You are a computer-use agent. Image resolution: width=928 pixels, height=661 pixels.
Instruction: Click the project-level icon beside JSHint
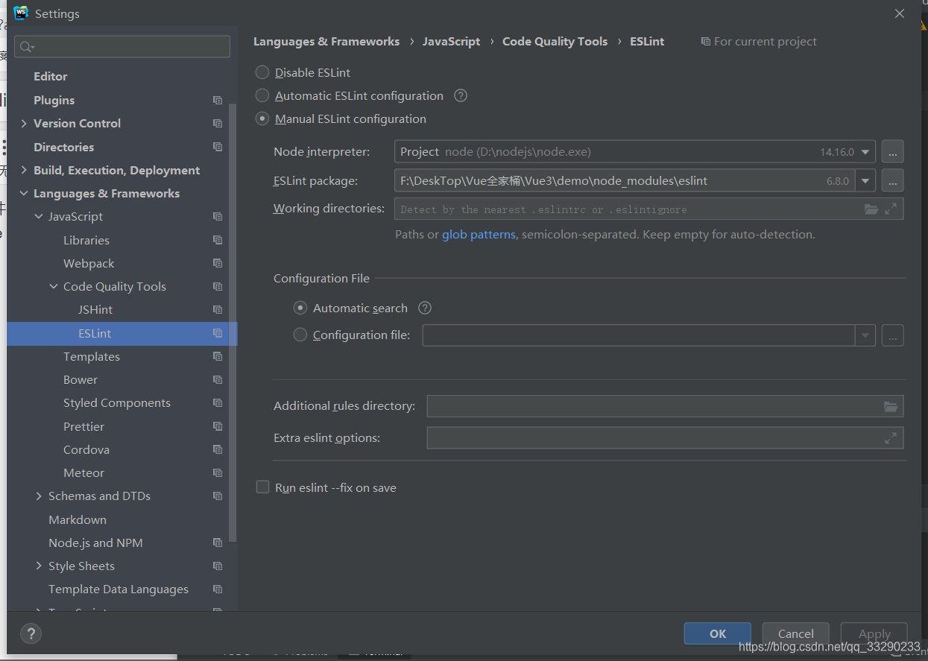point(218,309)
